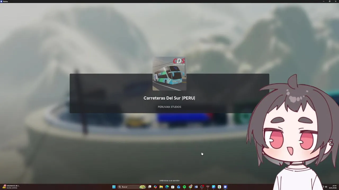Click the Carreteras Del Sur |PERU| title
The image size is (339, 190).
pos(169,98)
